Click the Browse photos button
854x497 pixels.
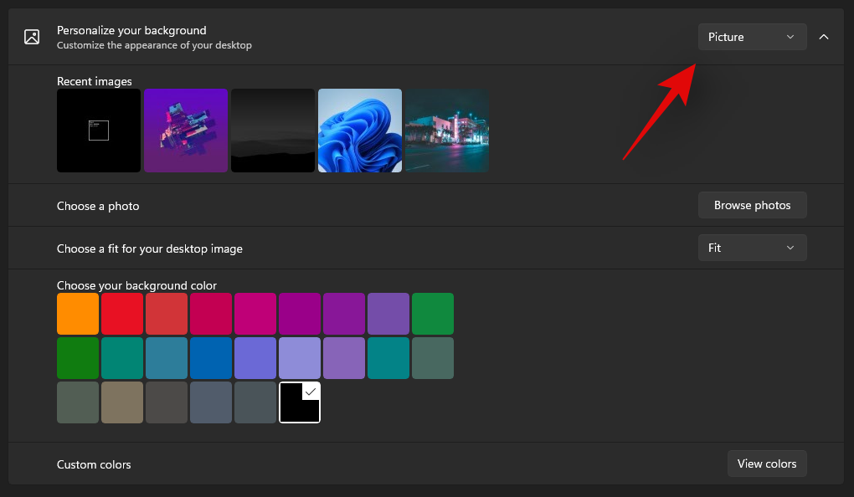pyautogui.click(x=752, y=205)
